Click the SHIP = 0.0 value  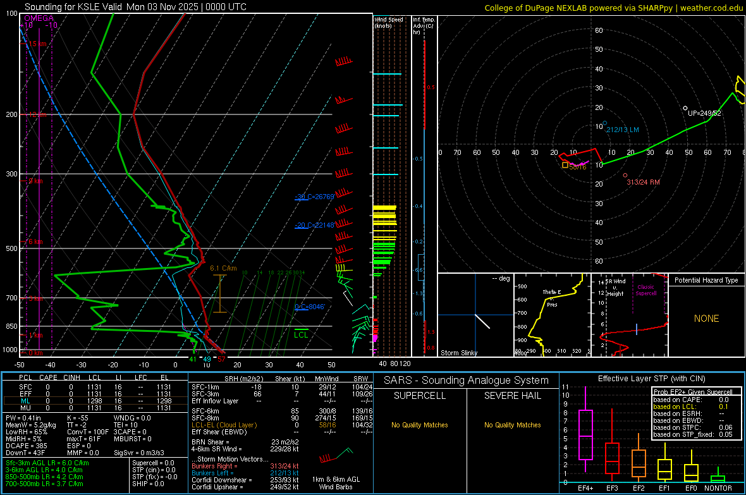(148, 484)
